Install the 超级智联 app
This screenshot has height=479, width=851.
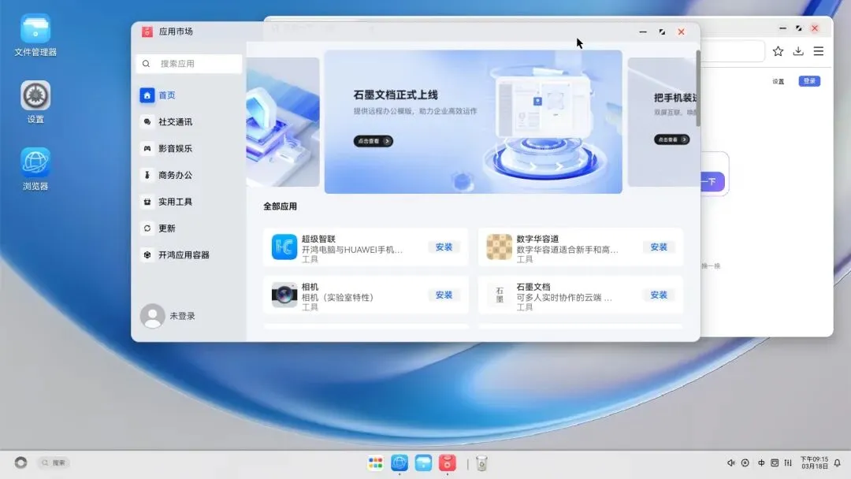pos(444,247)
